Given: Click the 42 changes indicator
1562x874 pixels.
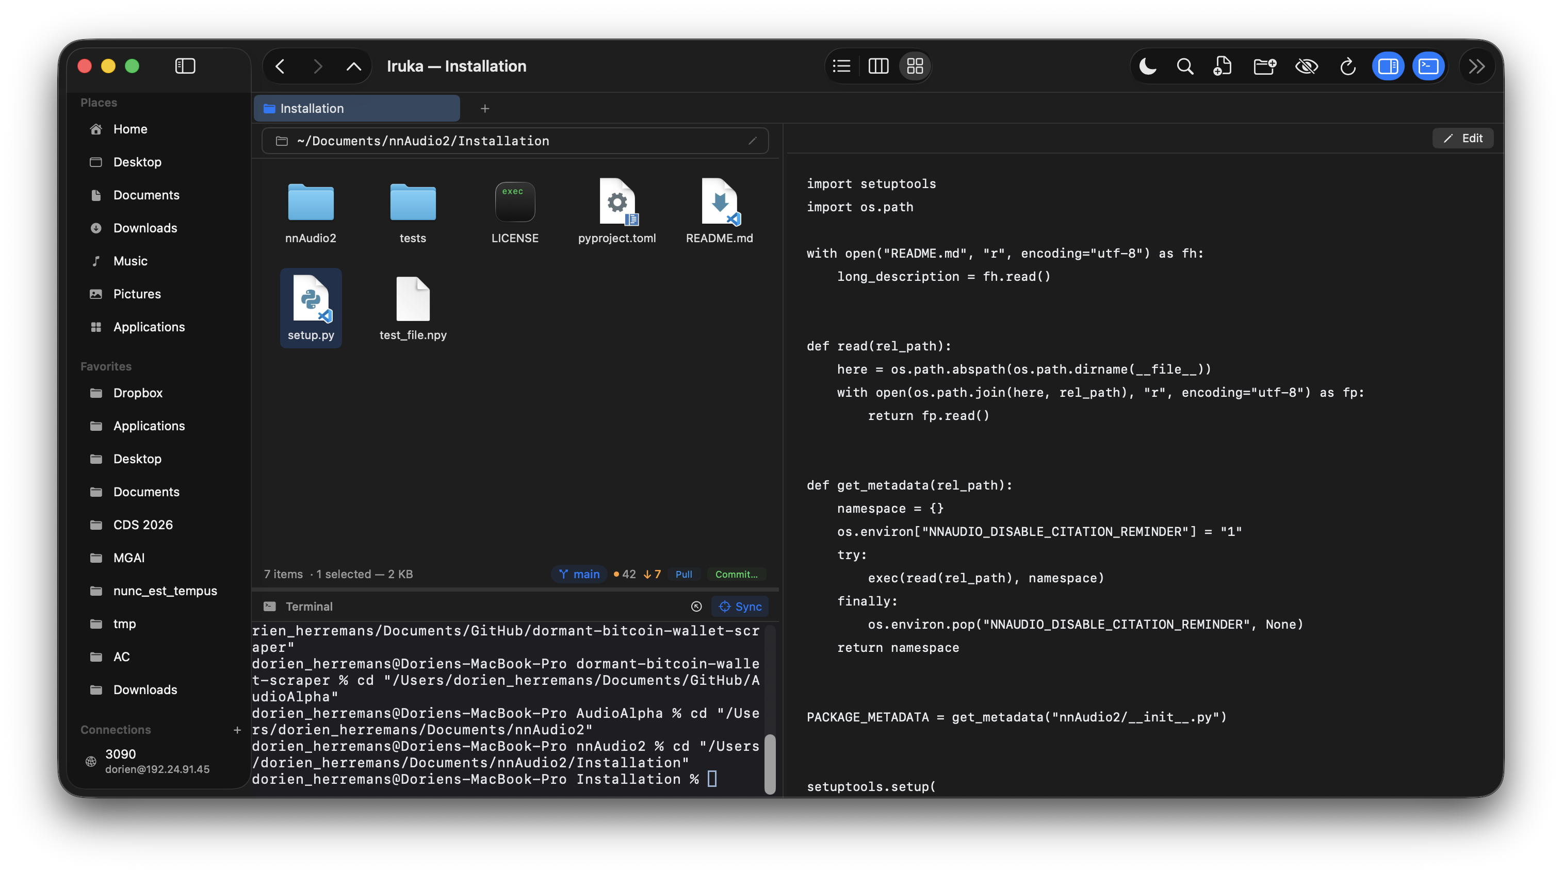Looking at the screenshot, I should [625, 574].
